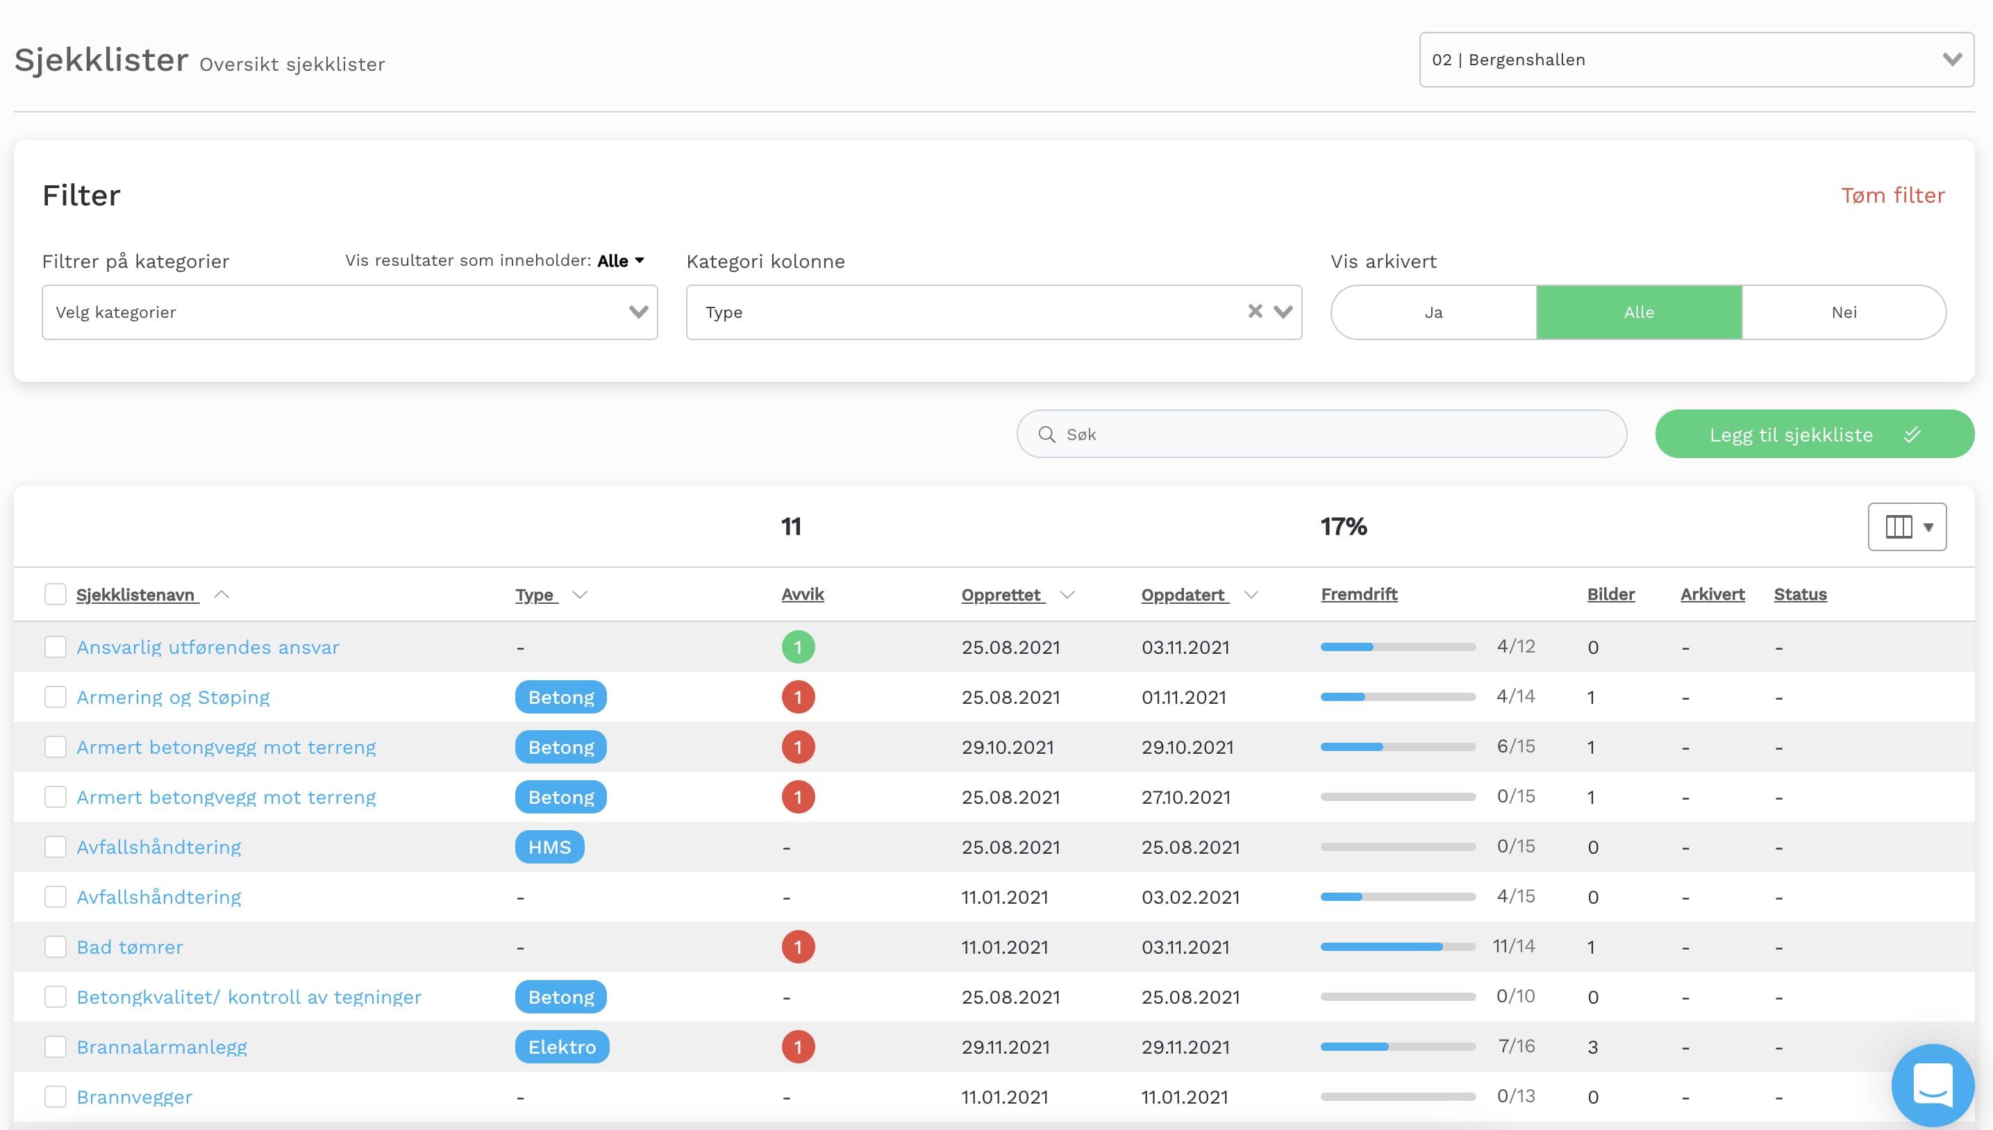Open the chat support bubble icon
The height and width of the screenshot is (1130, 1993).
(x=1932, y=1084)
